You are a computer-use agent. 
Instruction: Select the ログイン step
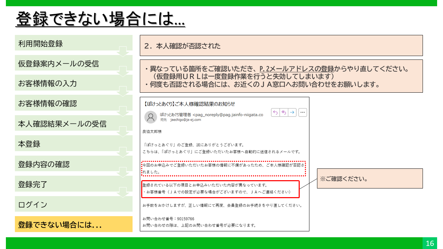tap(73, 204)
